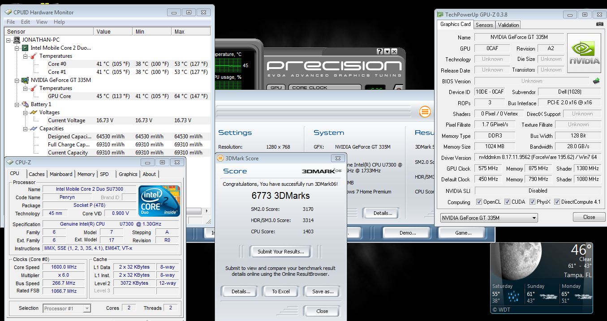Toggle the CUDA checkbox in GPU-Z

(x=507, y=202)
